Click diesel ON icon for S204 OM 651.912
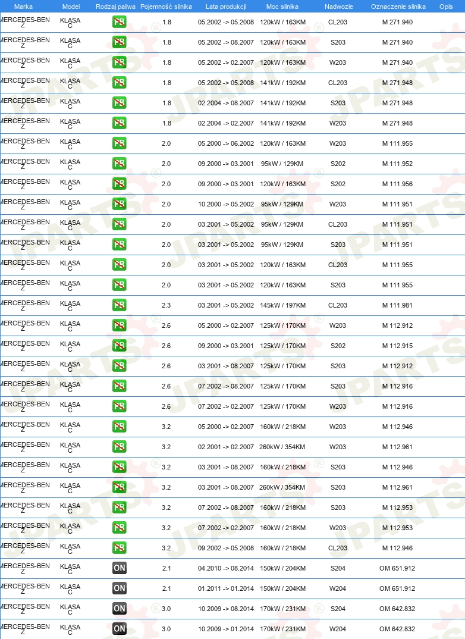Image resolution: width=465 pixels, height=639 pixels. coord(120,568)
